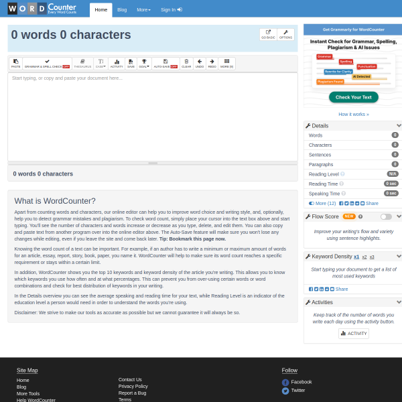402x402 pixels.
Task: Redo the last change
Action: tap(212, 64)
